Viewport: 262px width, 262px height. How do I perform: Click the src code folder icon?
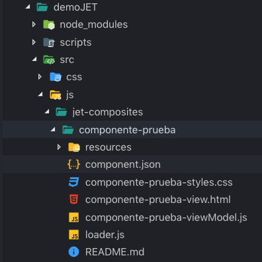pos(49,60)
